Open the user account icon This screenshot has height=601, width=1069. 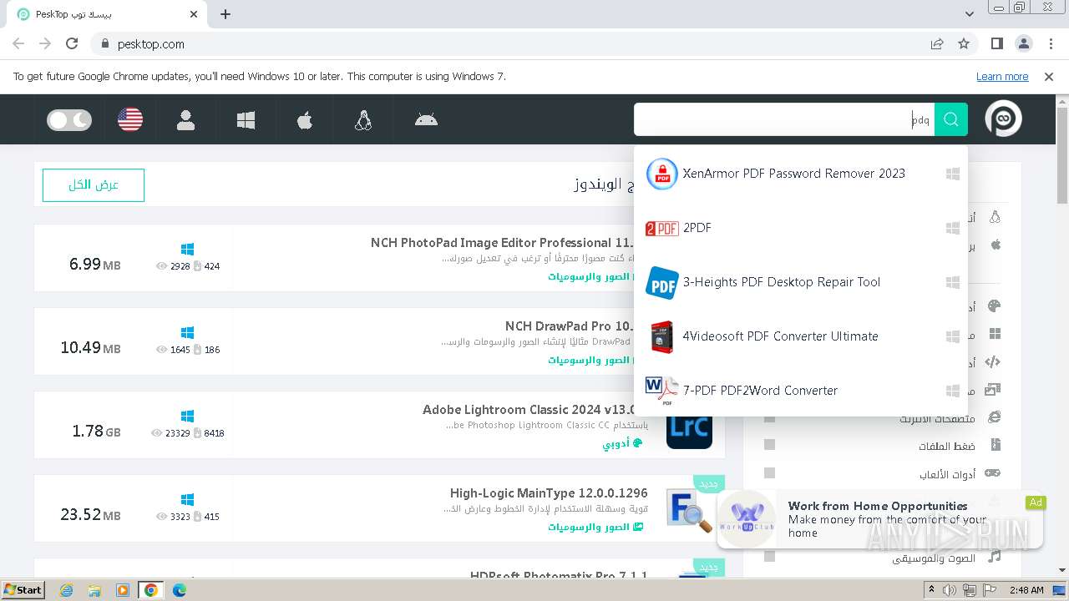click(186, 120)
